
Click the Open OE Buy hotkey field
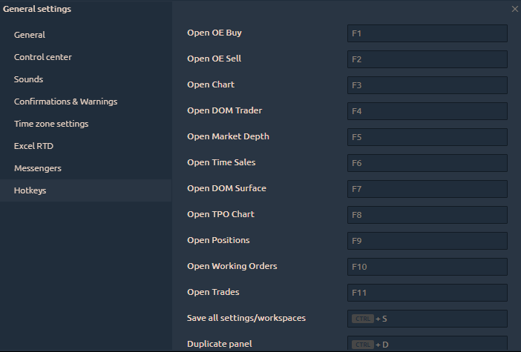click(x=427, y=33)
